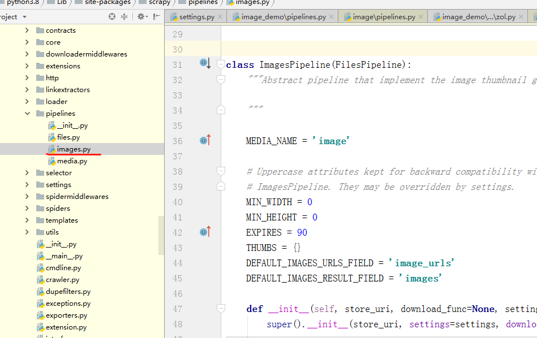
Task: Switch to the image_demo\...\zol.py tab
Action: [x=479, y=17]
